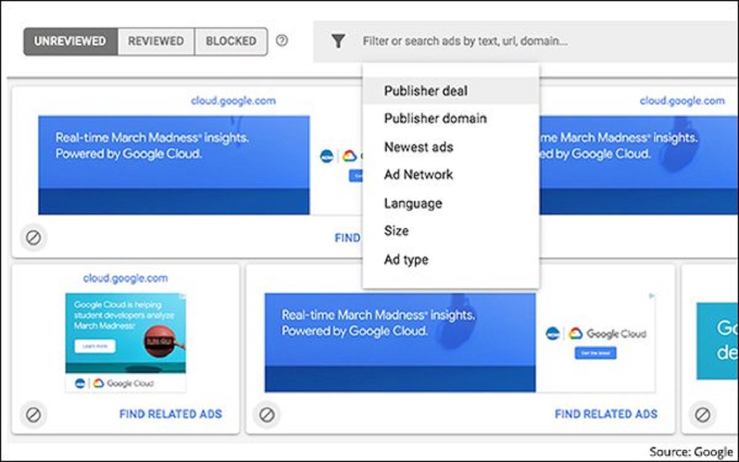Screen dimensions: 739x462
Task: Switch to the REVIEWED tab
Action: pos(156,41)
